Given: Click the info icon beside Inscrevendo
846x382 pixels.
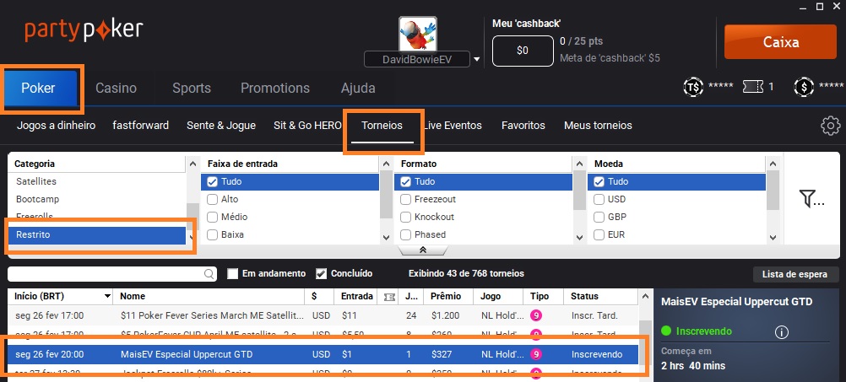Looking at the screenshot, I should point(782,332).
